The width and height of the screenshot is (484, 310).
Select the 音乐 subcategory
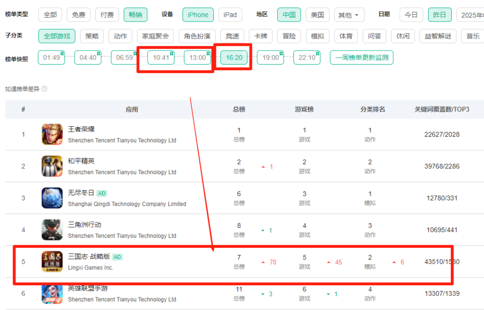(x=473, y=36)
